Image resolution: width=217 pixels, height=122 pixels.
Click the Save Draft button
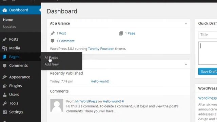click(x=208, y=72)
